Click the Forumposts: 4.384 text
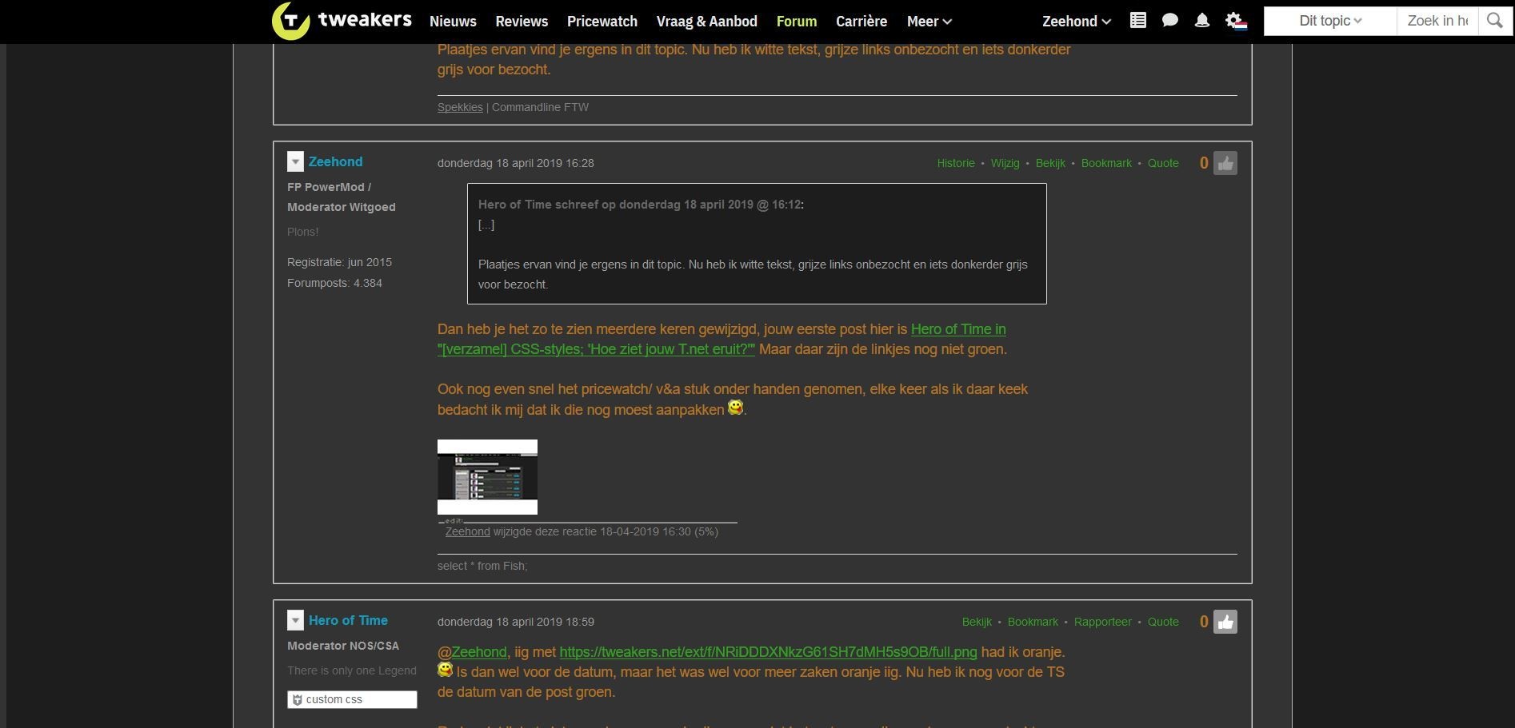The height and width of the screenshot is (728, 1515). [334, 283]
